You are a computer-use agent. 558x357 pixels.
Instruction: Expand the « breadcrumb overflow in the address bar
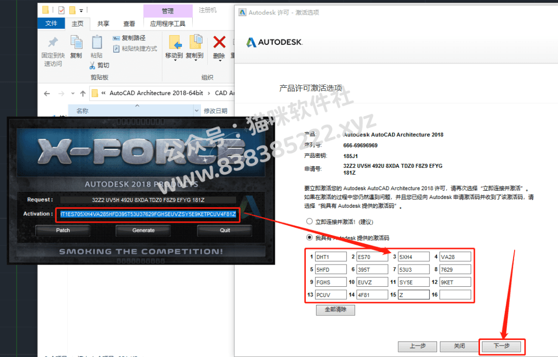[103, 94]
